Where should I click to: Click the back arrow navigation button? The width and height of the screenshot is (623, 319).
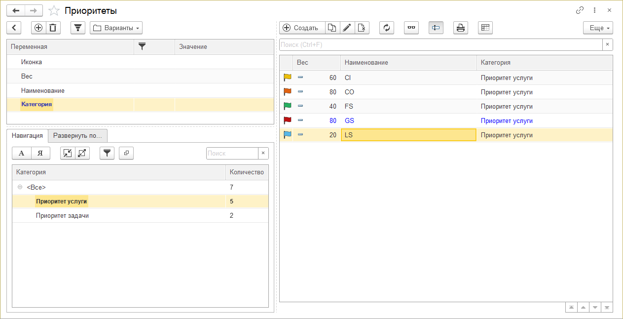pyautogui.click(x=16, y=10)
